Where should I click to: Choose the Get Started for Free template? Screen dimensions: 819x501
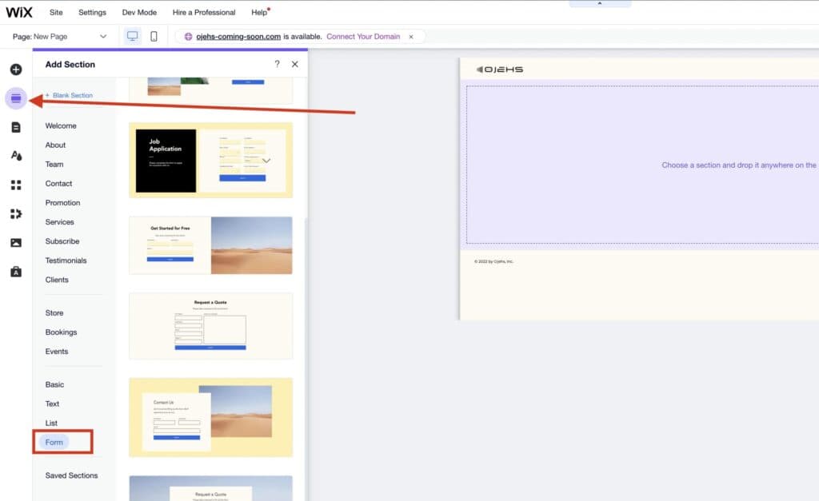(x=211, y=245)
